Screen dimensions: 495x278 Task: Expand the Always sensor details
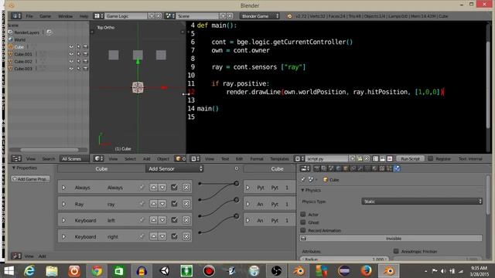63,188
